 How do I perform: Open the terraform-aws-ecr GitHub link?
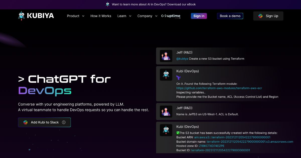pos(219,88)
